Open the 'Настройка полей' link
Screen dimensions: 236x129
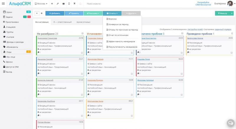coord(195,30)
